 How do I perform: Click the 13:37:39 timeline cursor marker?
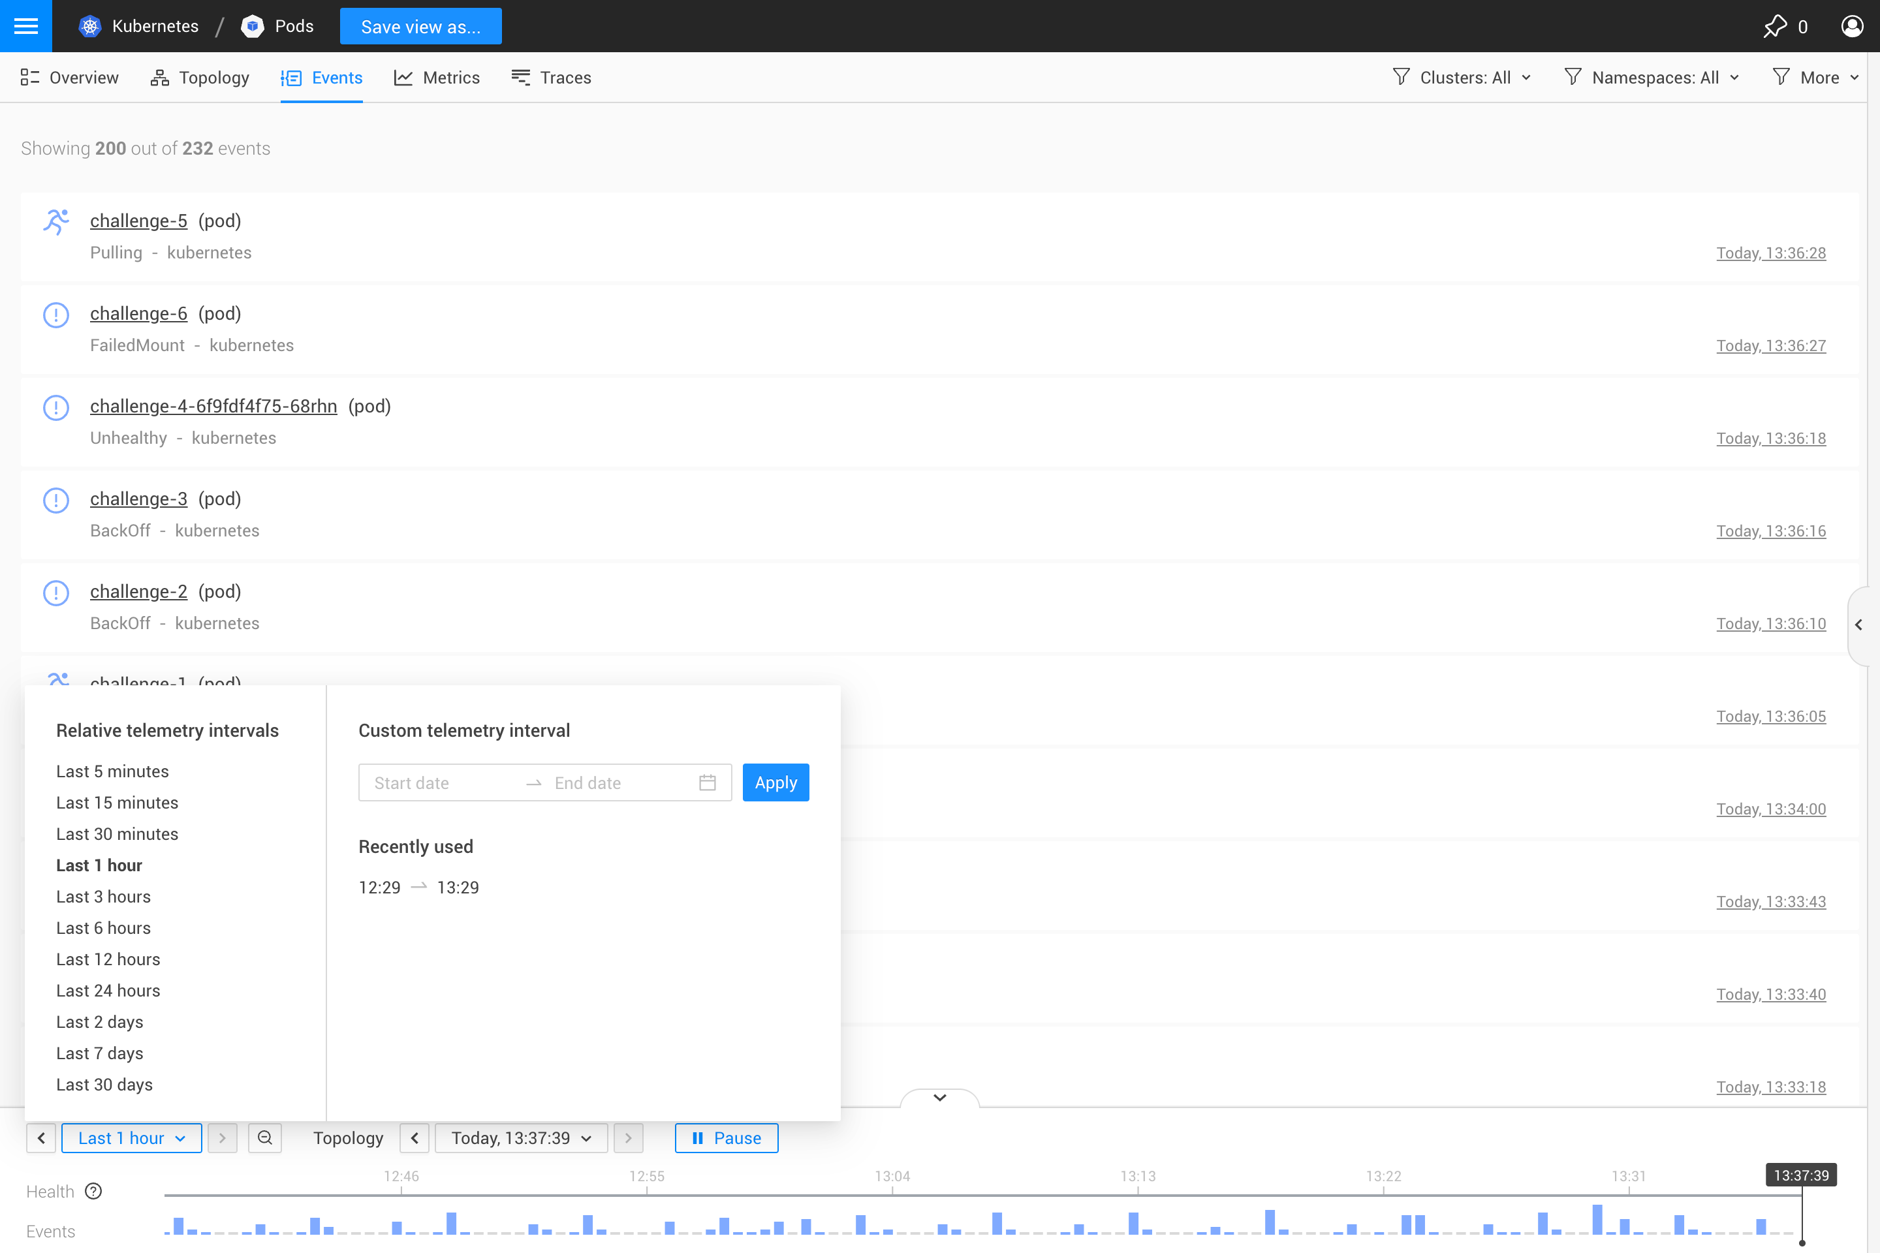(1801, 1175)
